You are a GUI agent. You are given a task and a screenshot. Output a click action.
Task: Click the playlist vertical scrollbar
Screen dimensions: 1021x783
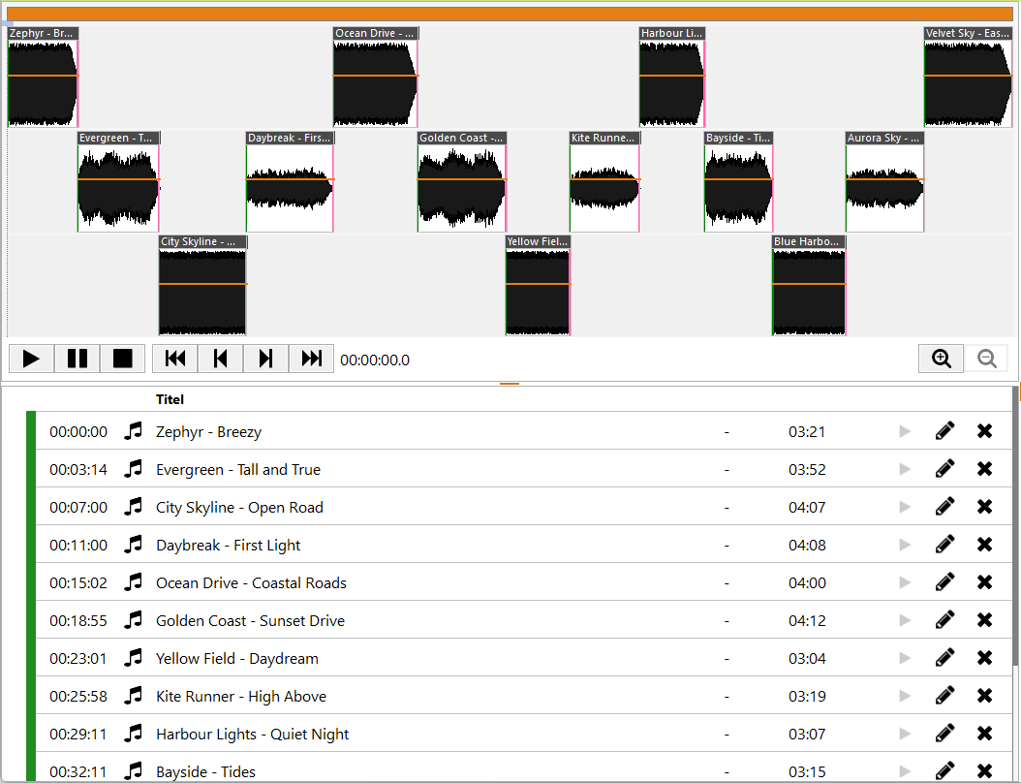(1016, 525)
